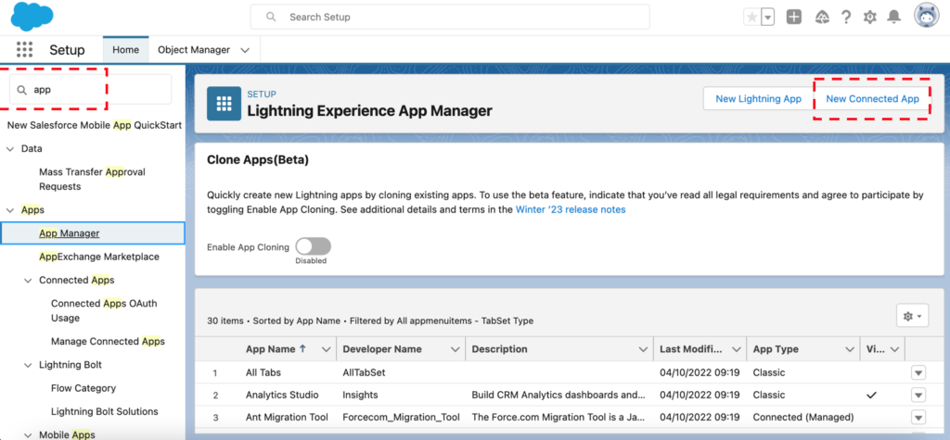The height and width of the screenshot is (440, 950).
Task: Click the Insights developer name cell
Action: coord(360,395)
